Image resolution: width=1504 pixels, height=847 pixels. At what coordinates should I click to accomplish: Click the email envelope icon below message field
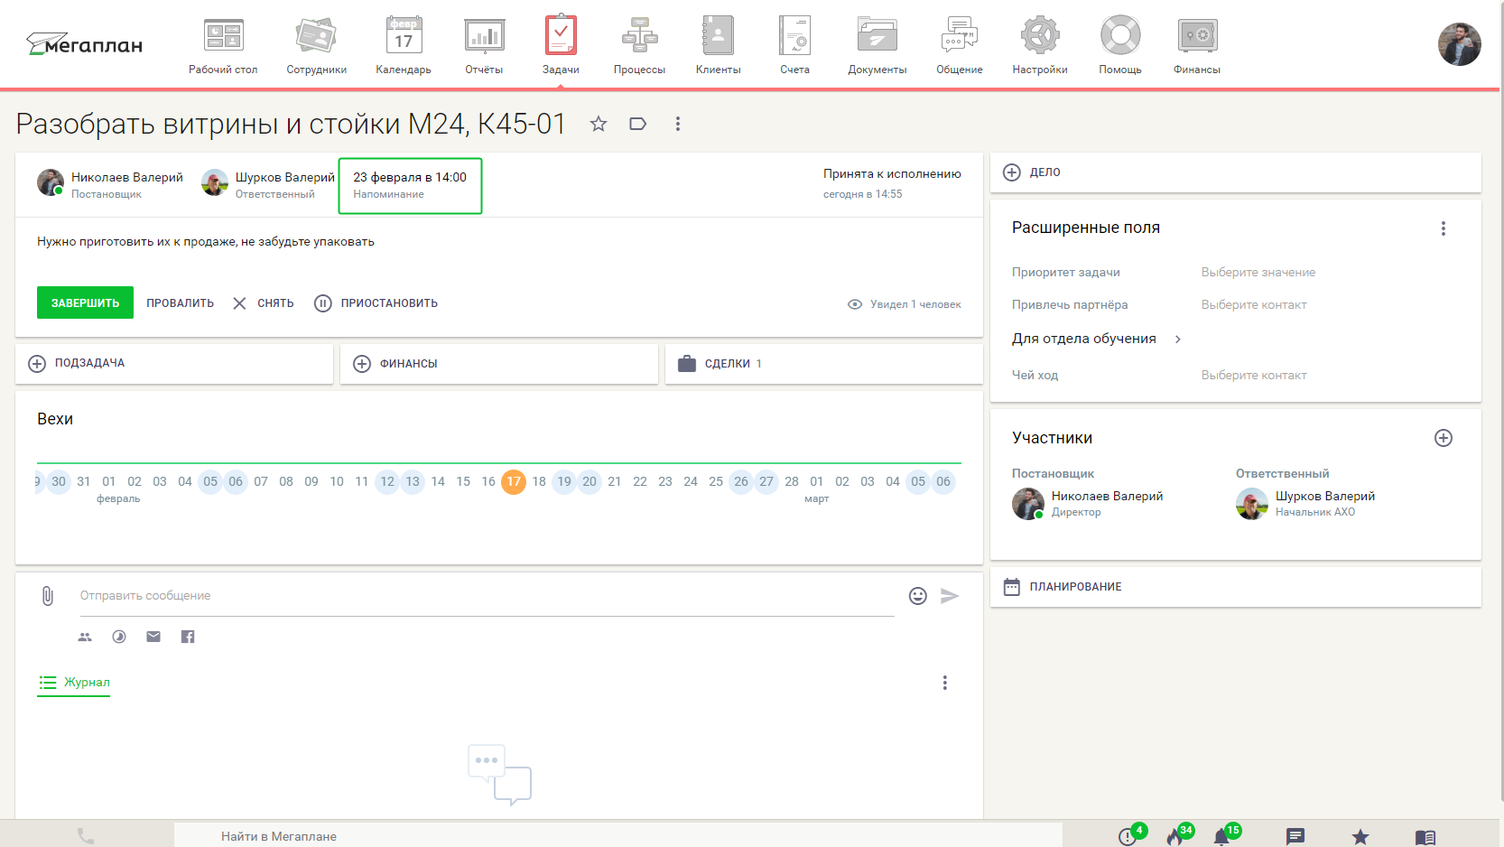point(153,637)
